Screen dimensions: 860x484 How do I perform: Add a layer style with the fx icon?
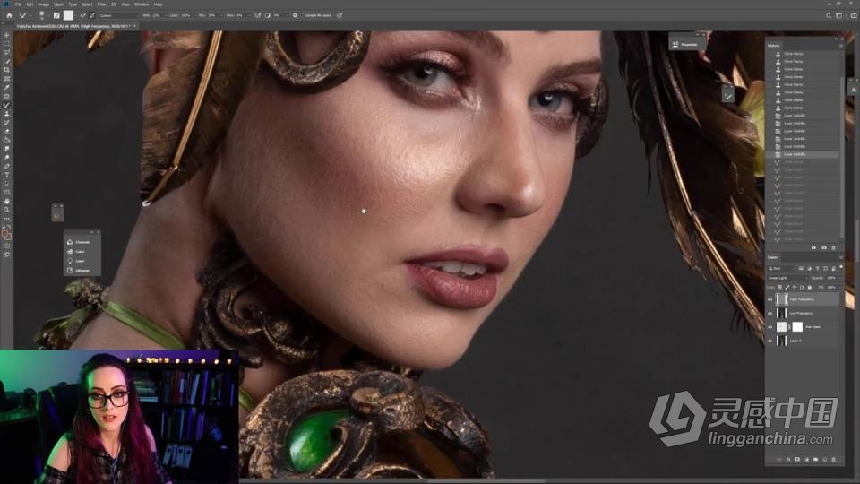coord(788,459)
